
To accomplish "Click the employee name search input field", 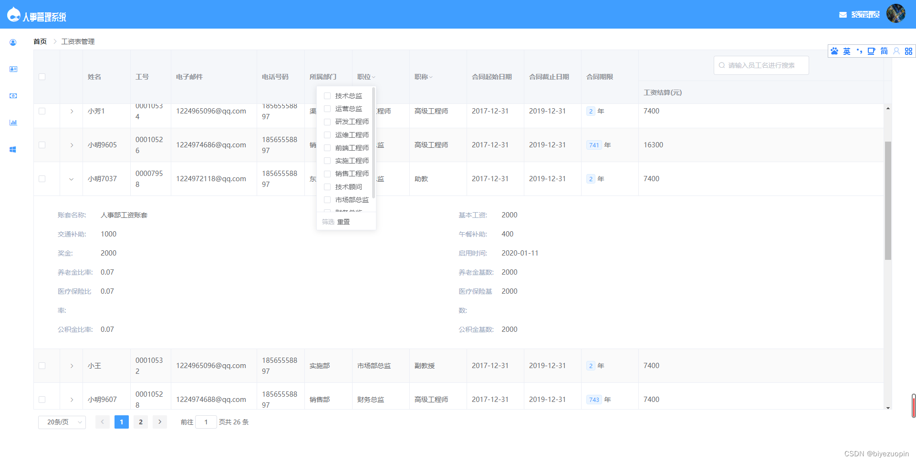I will coord(760,65).
